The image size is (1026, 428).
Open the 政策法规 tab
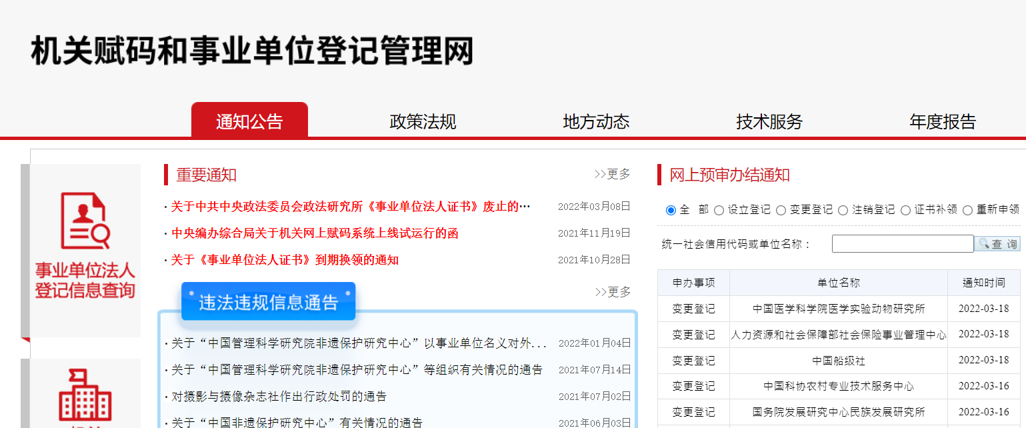tap(423, 121)
